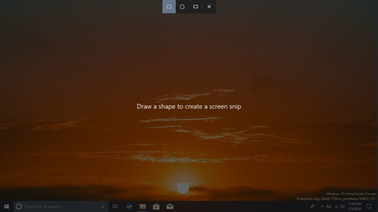Select the rectangular snip tool

[x=169, y=7]
